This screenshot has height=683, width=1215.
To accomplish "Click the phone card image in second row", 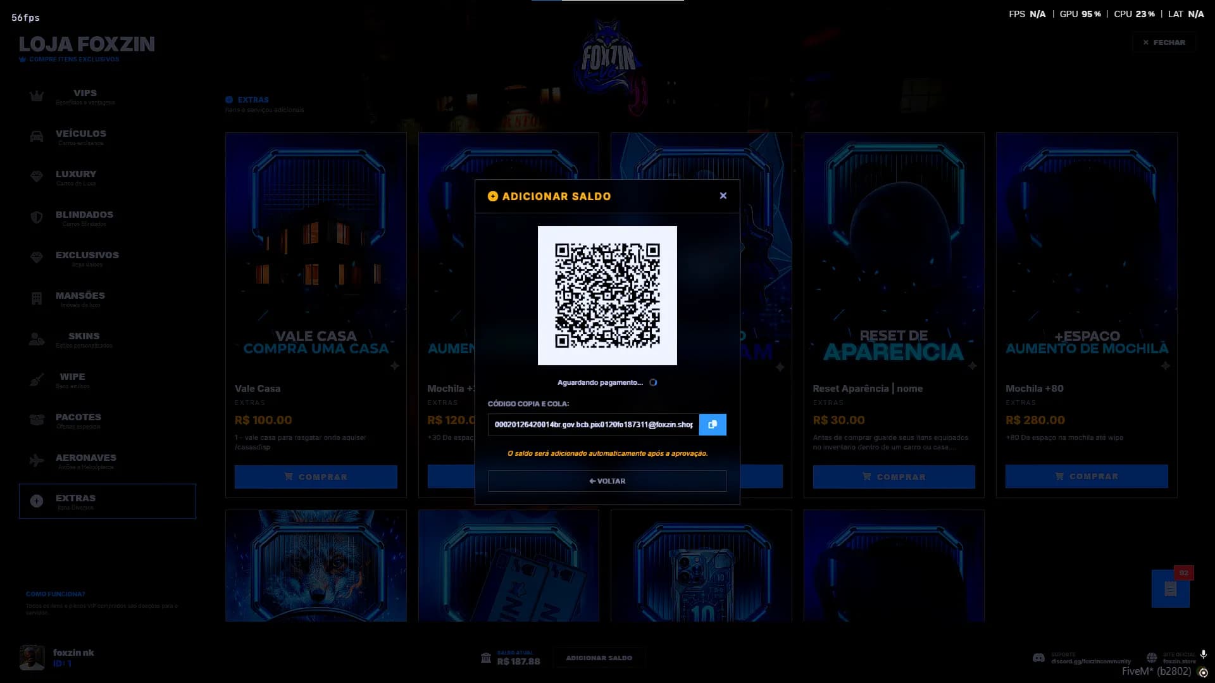I will [701, 566].
